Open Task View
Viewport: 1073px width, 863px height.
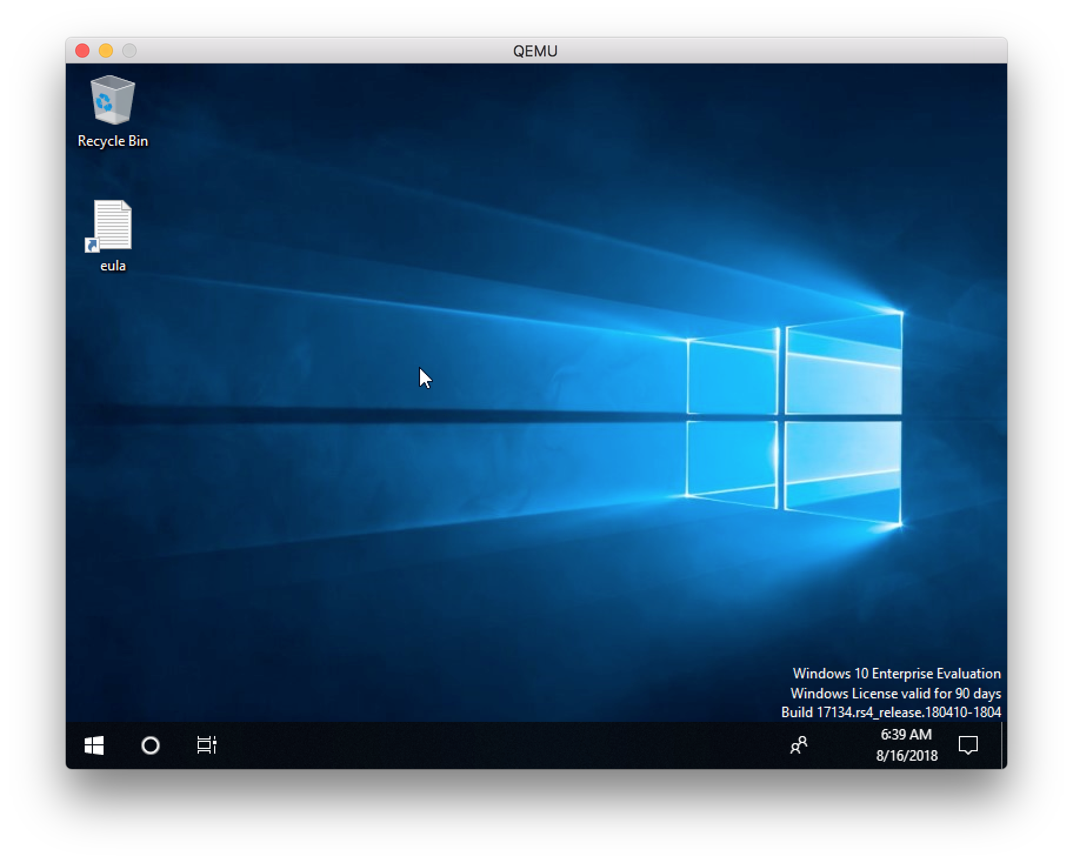click(x=207, y=745)
